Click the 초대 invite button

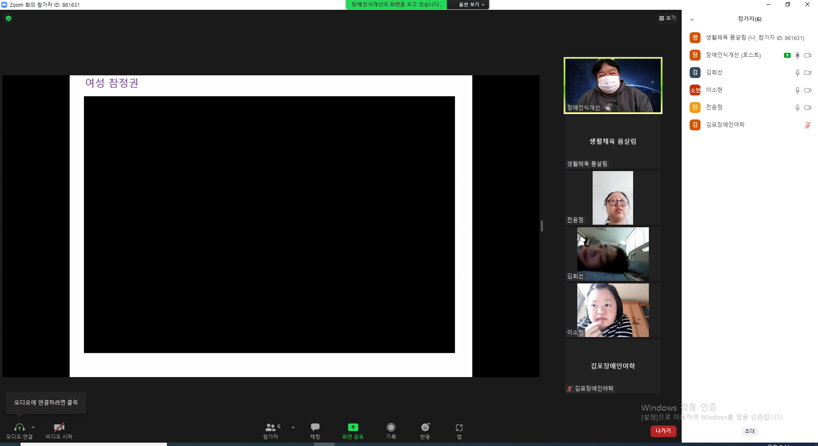coord(749,431)
